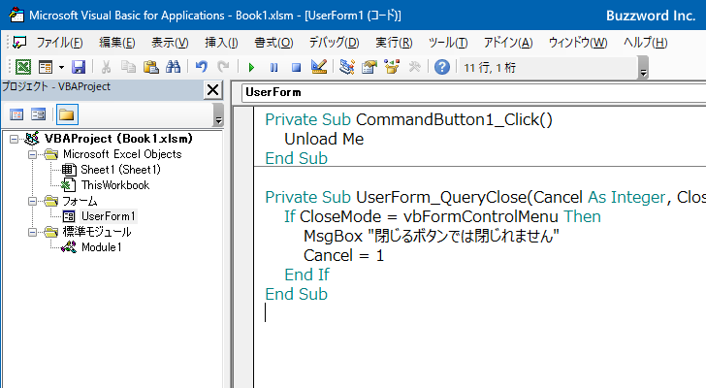
Task: Click 'Private Sub CommandButton1_Click()' line
Action: [409, 119]
